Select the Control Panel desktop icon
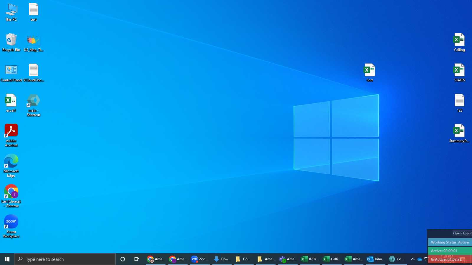The width and height of the screenshot is (472, 265). click(11, 73)
